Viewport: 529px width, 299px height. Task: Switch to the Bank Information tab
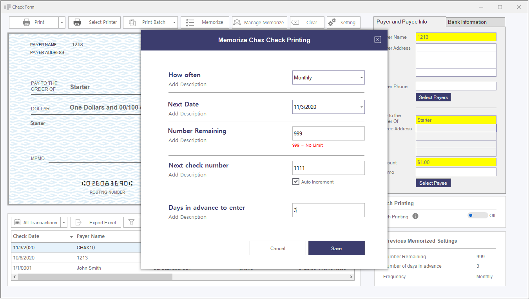475,22
